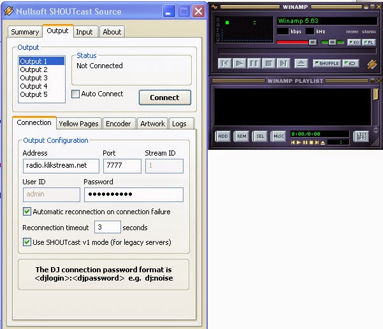
Task: Click playlist scrollbar handle
Action: pos(376,94)
